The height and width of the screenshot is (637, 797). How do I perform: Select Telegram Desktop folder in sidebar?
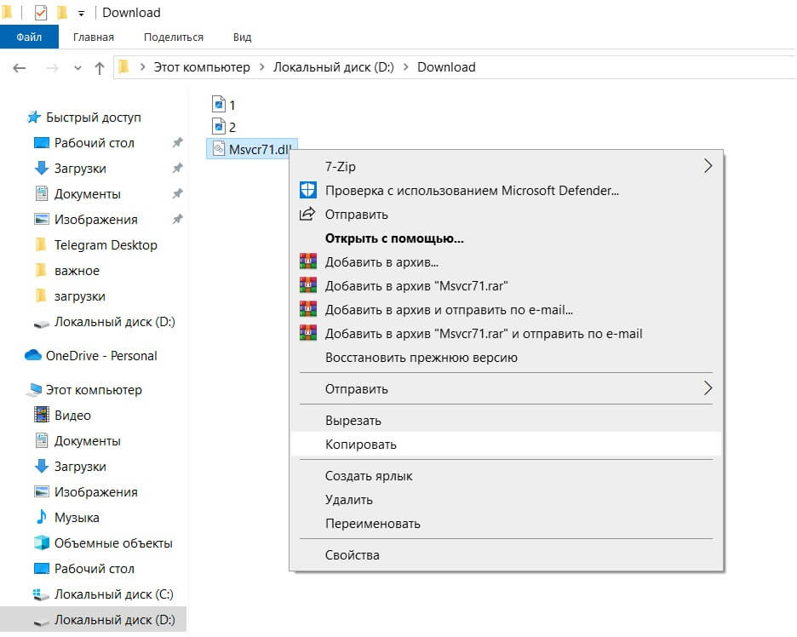pyautogui.click(x=105, y=244)
